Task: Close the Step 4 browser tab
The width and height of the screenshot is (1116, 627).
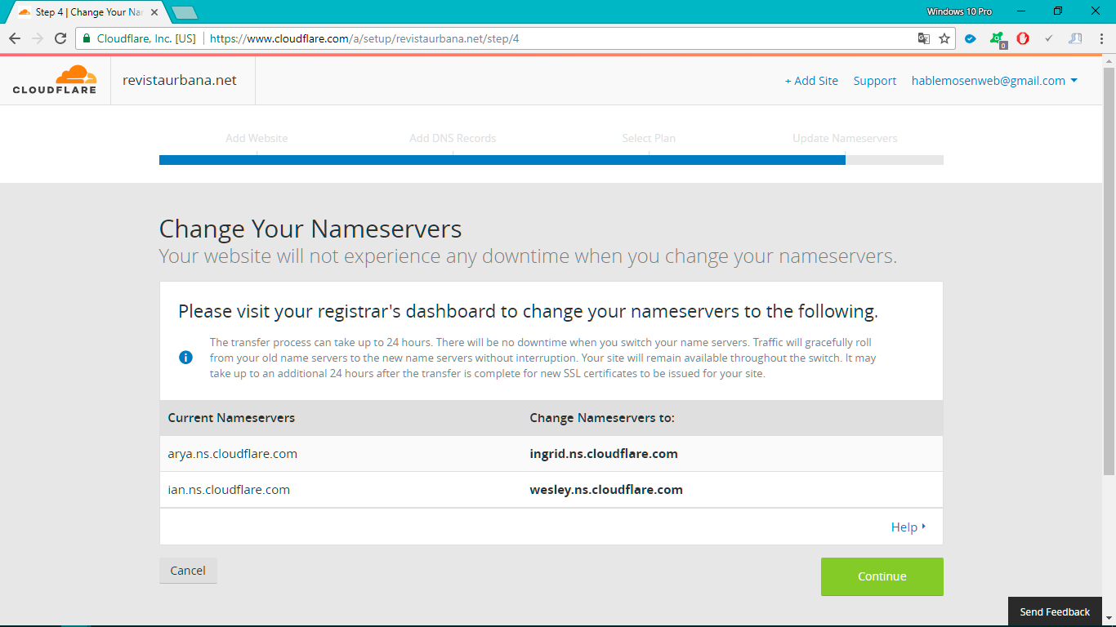Action: 154,12
